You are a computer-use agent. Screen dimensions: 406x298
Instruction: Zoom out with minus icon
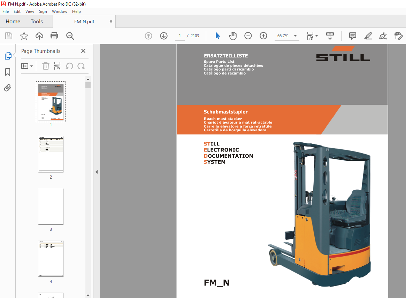pos(248,36)
